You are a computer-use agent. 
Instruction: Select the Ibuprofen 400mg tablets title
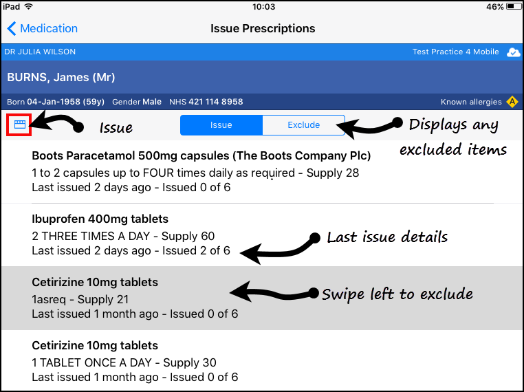[x=100, y=219]
